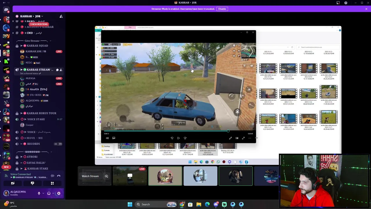Disconnect from voice with hang-up icon

click(x=59, y=176)
